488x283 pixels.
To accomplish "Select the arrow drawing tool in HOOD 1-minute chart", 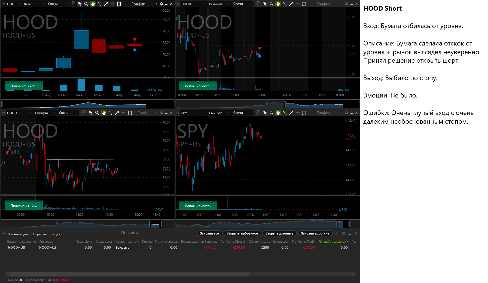I will [x=117, y=113].
